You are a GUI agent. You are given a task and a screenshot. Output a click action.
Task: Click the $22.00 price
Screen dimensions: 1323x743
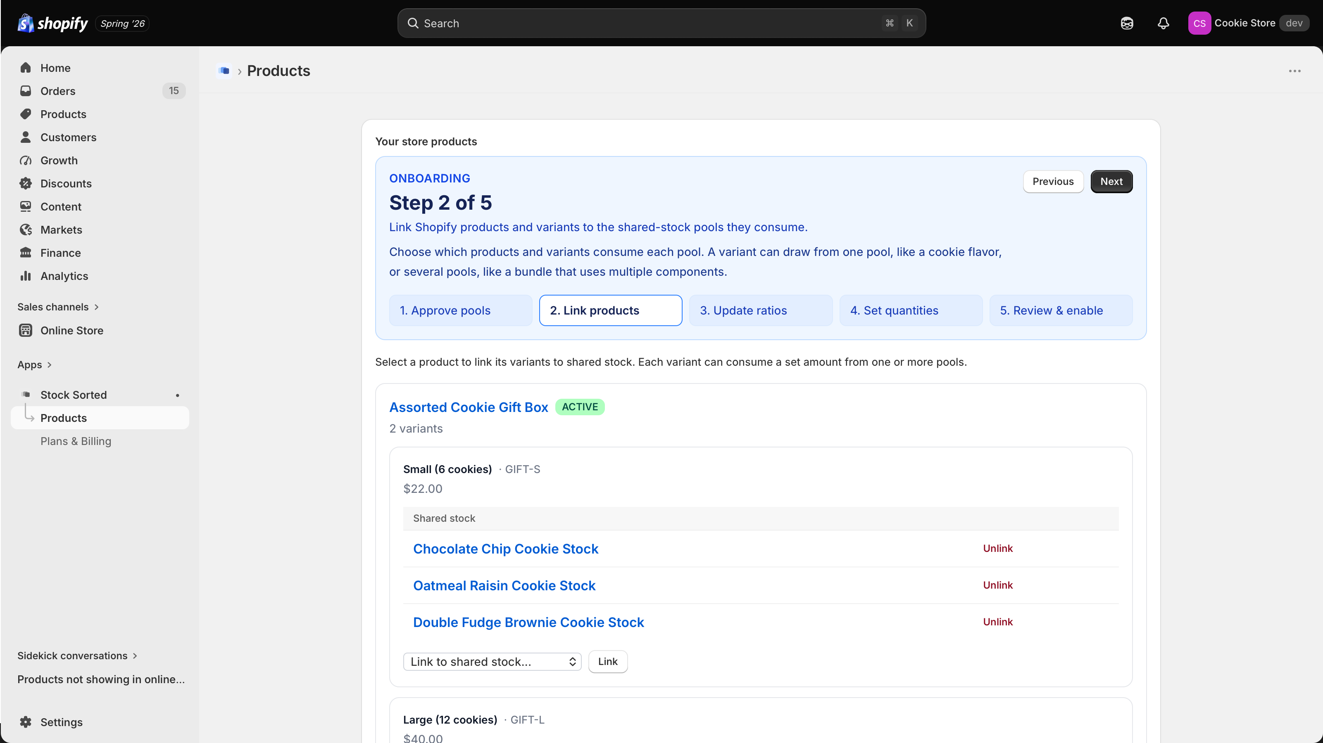423,488
